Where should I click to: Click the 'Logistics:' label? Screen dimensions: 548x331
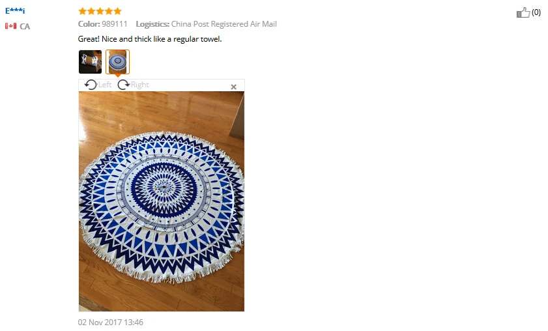pos(152,24)
